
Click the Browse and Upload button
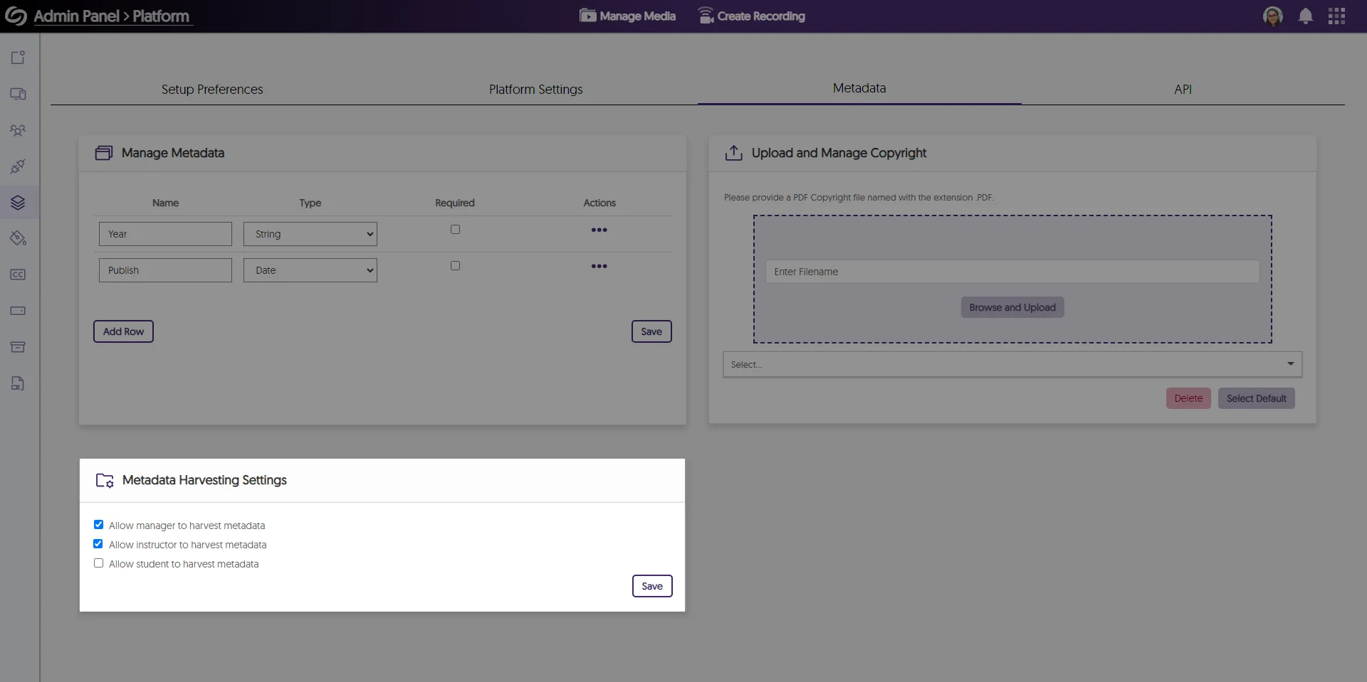coord(1012,307)
